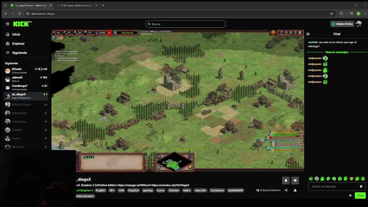Open browser media controls icon
Image resolution: width=368 pixels, height=207 pixels.
[351, 14]
